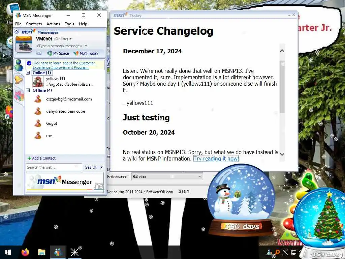345x259 pixels.
Task: Click the changelog scrollbar up arrow
Action: pyautogui.click(x=282, y=51)
